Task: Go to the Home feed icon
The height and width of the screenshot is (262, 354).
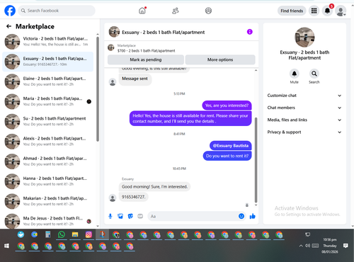Action: click(x=142, y=11)
